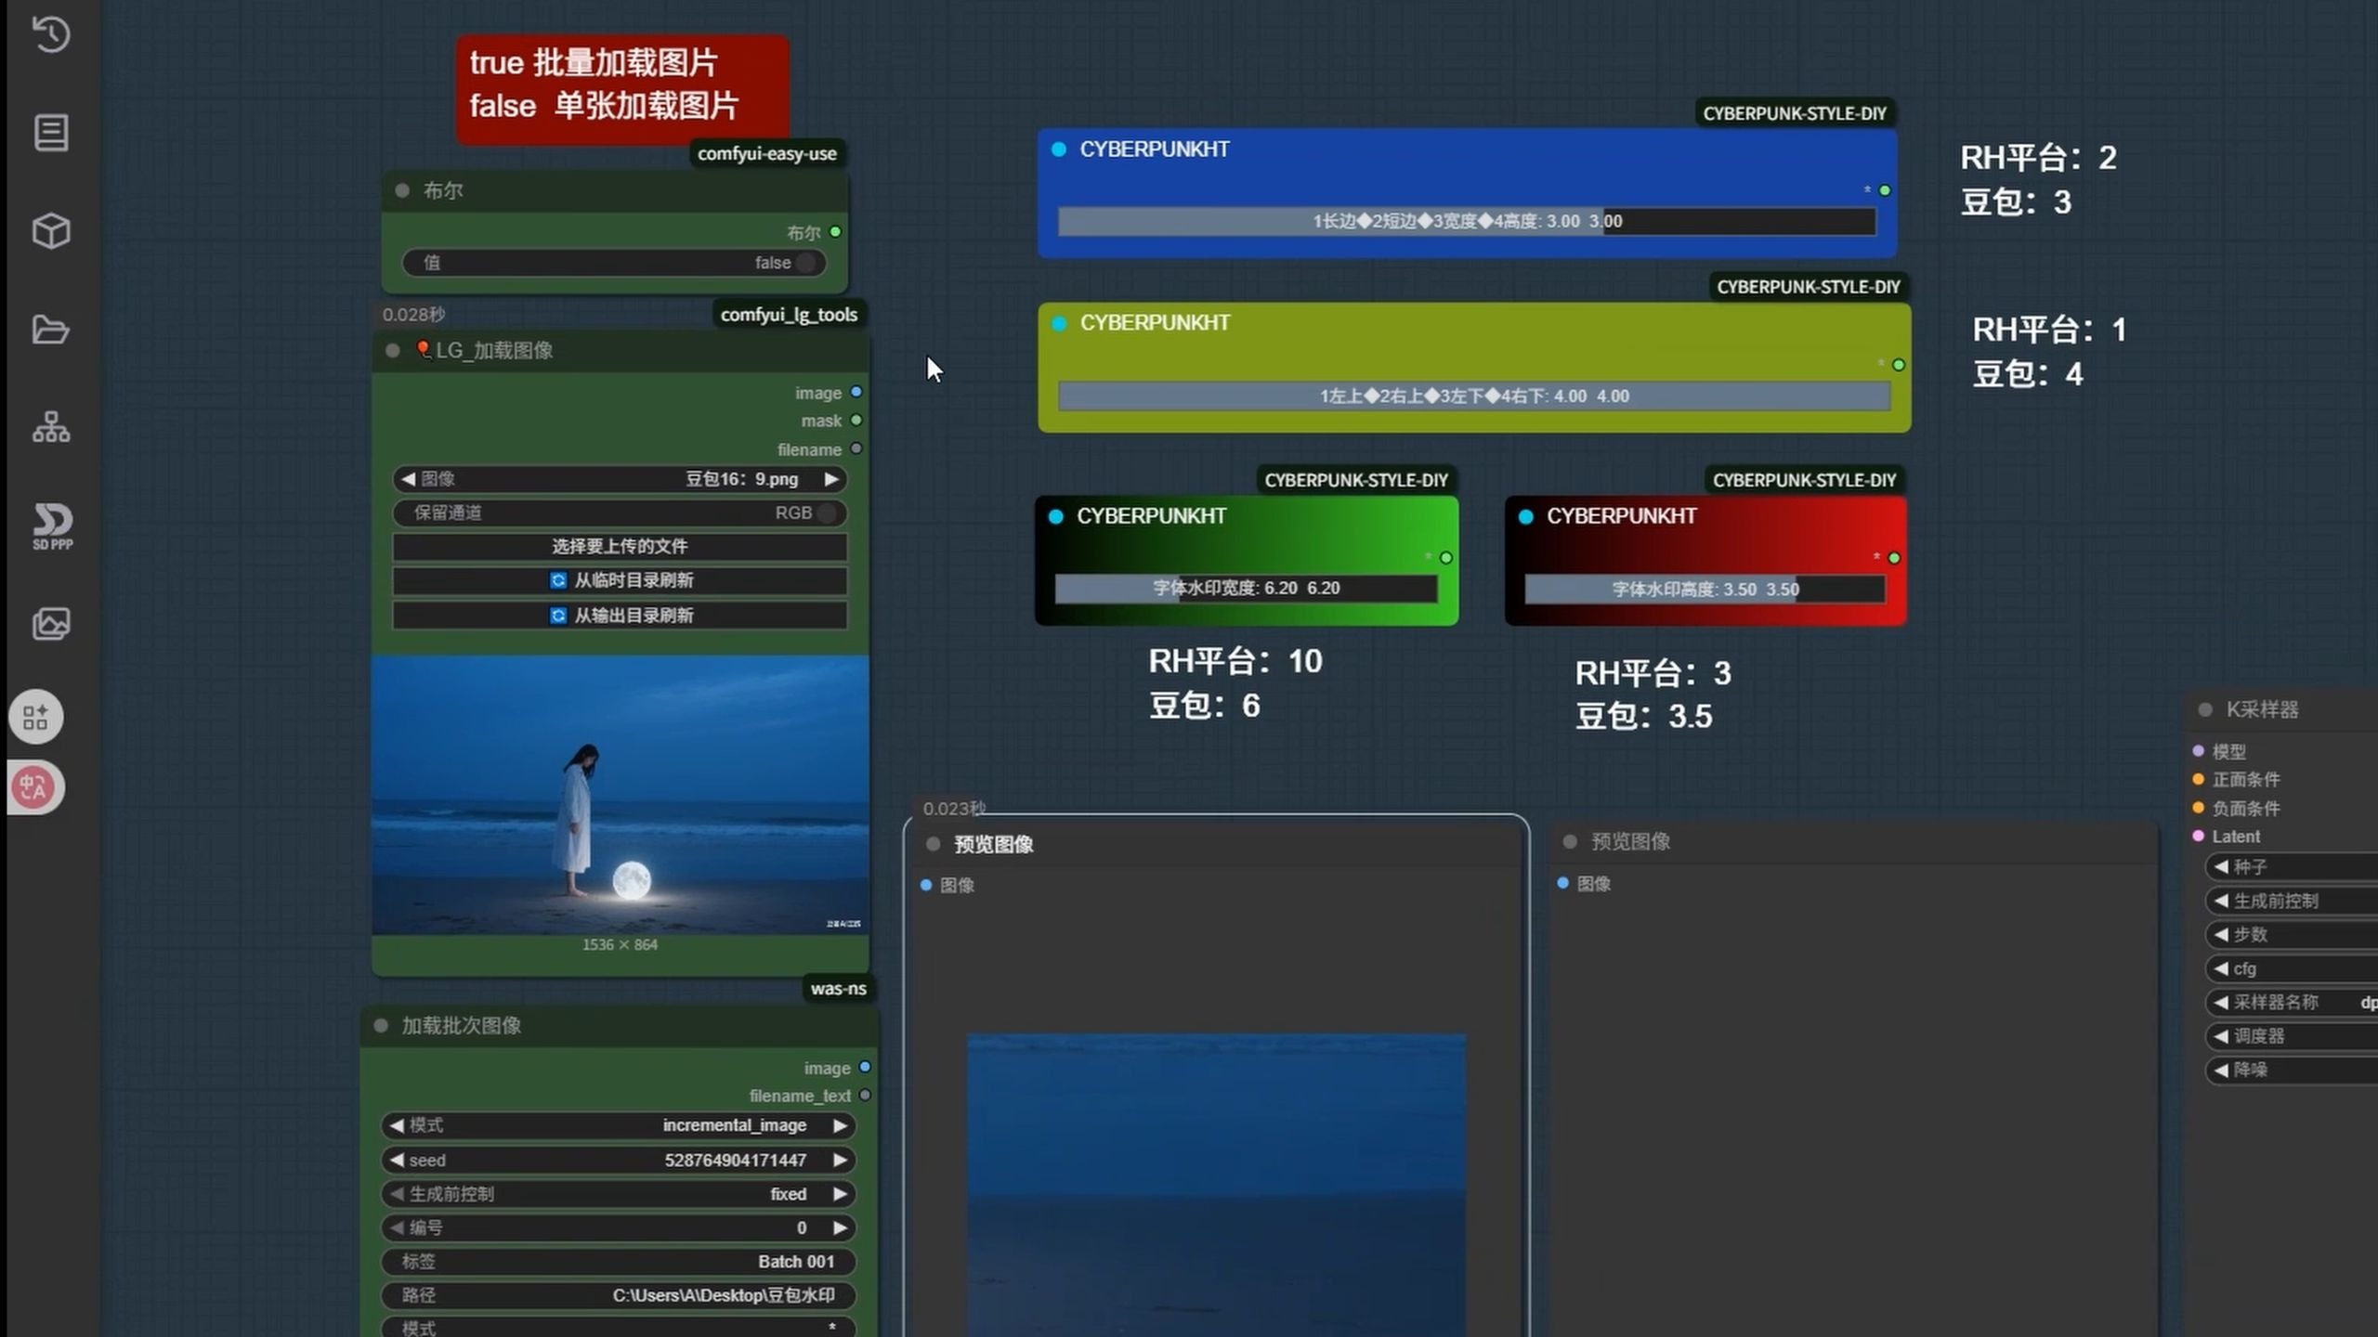Click the grid-plus round sidebar button

click(36, 717)
